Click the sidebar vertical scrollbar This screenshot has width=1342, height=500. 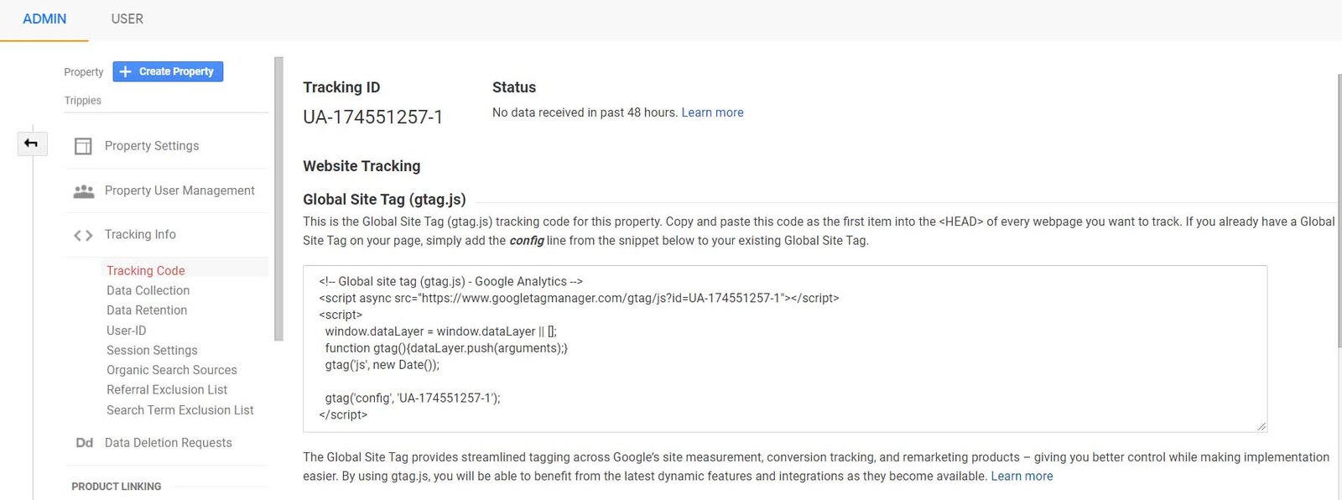click(278, 199)
